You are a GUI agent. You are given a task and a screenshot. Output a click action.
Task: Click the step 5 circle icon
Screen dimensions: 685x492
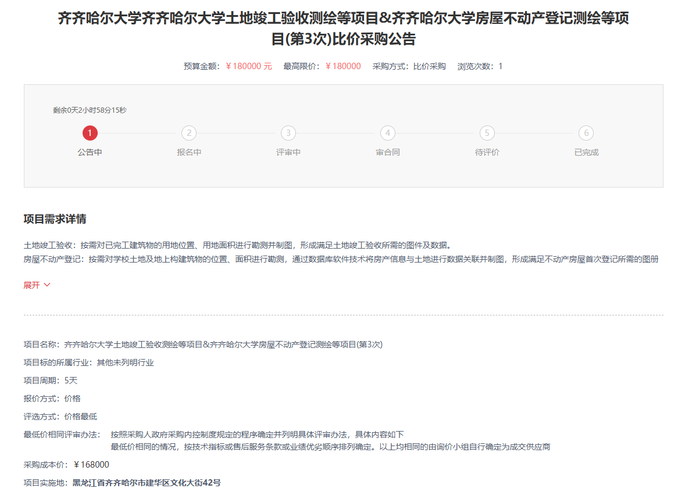(x=487, y=134)
